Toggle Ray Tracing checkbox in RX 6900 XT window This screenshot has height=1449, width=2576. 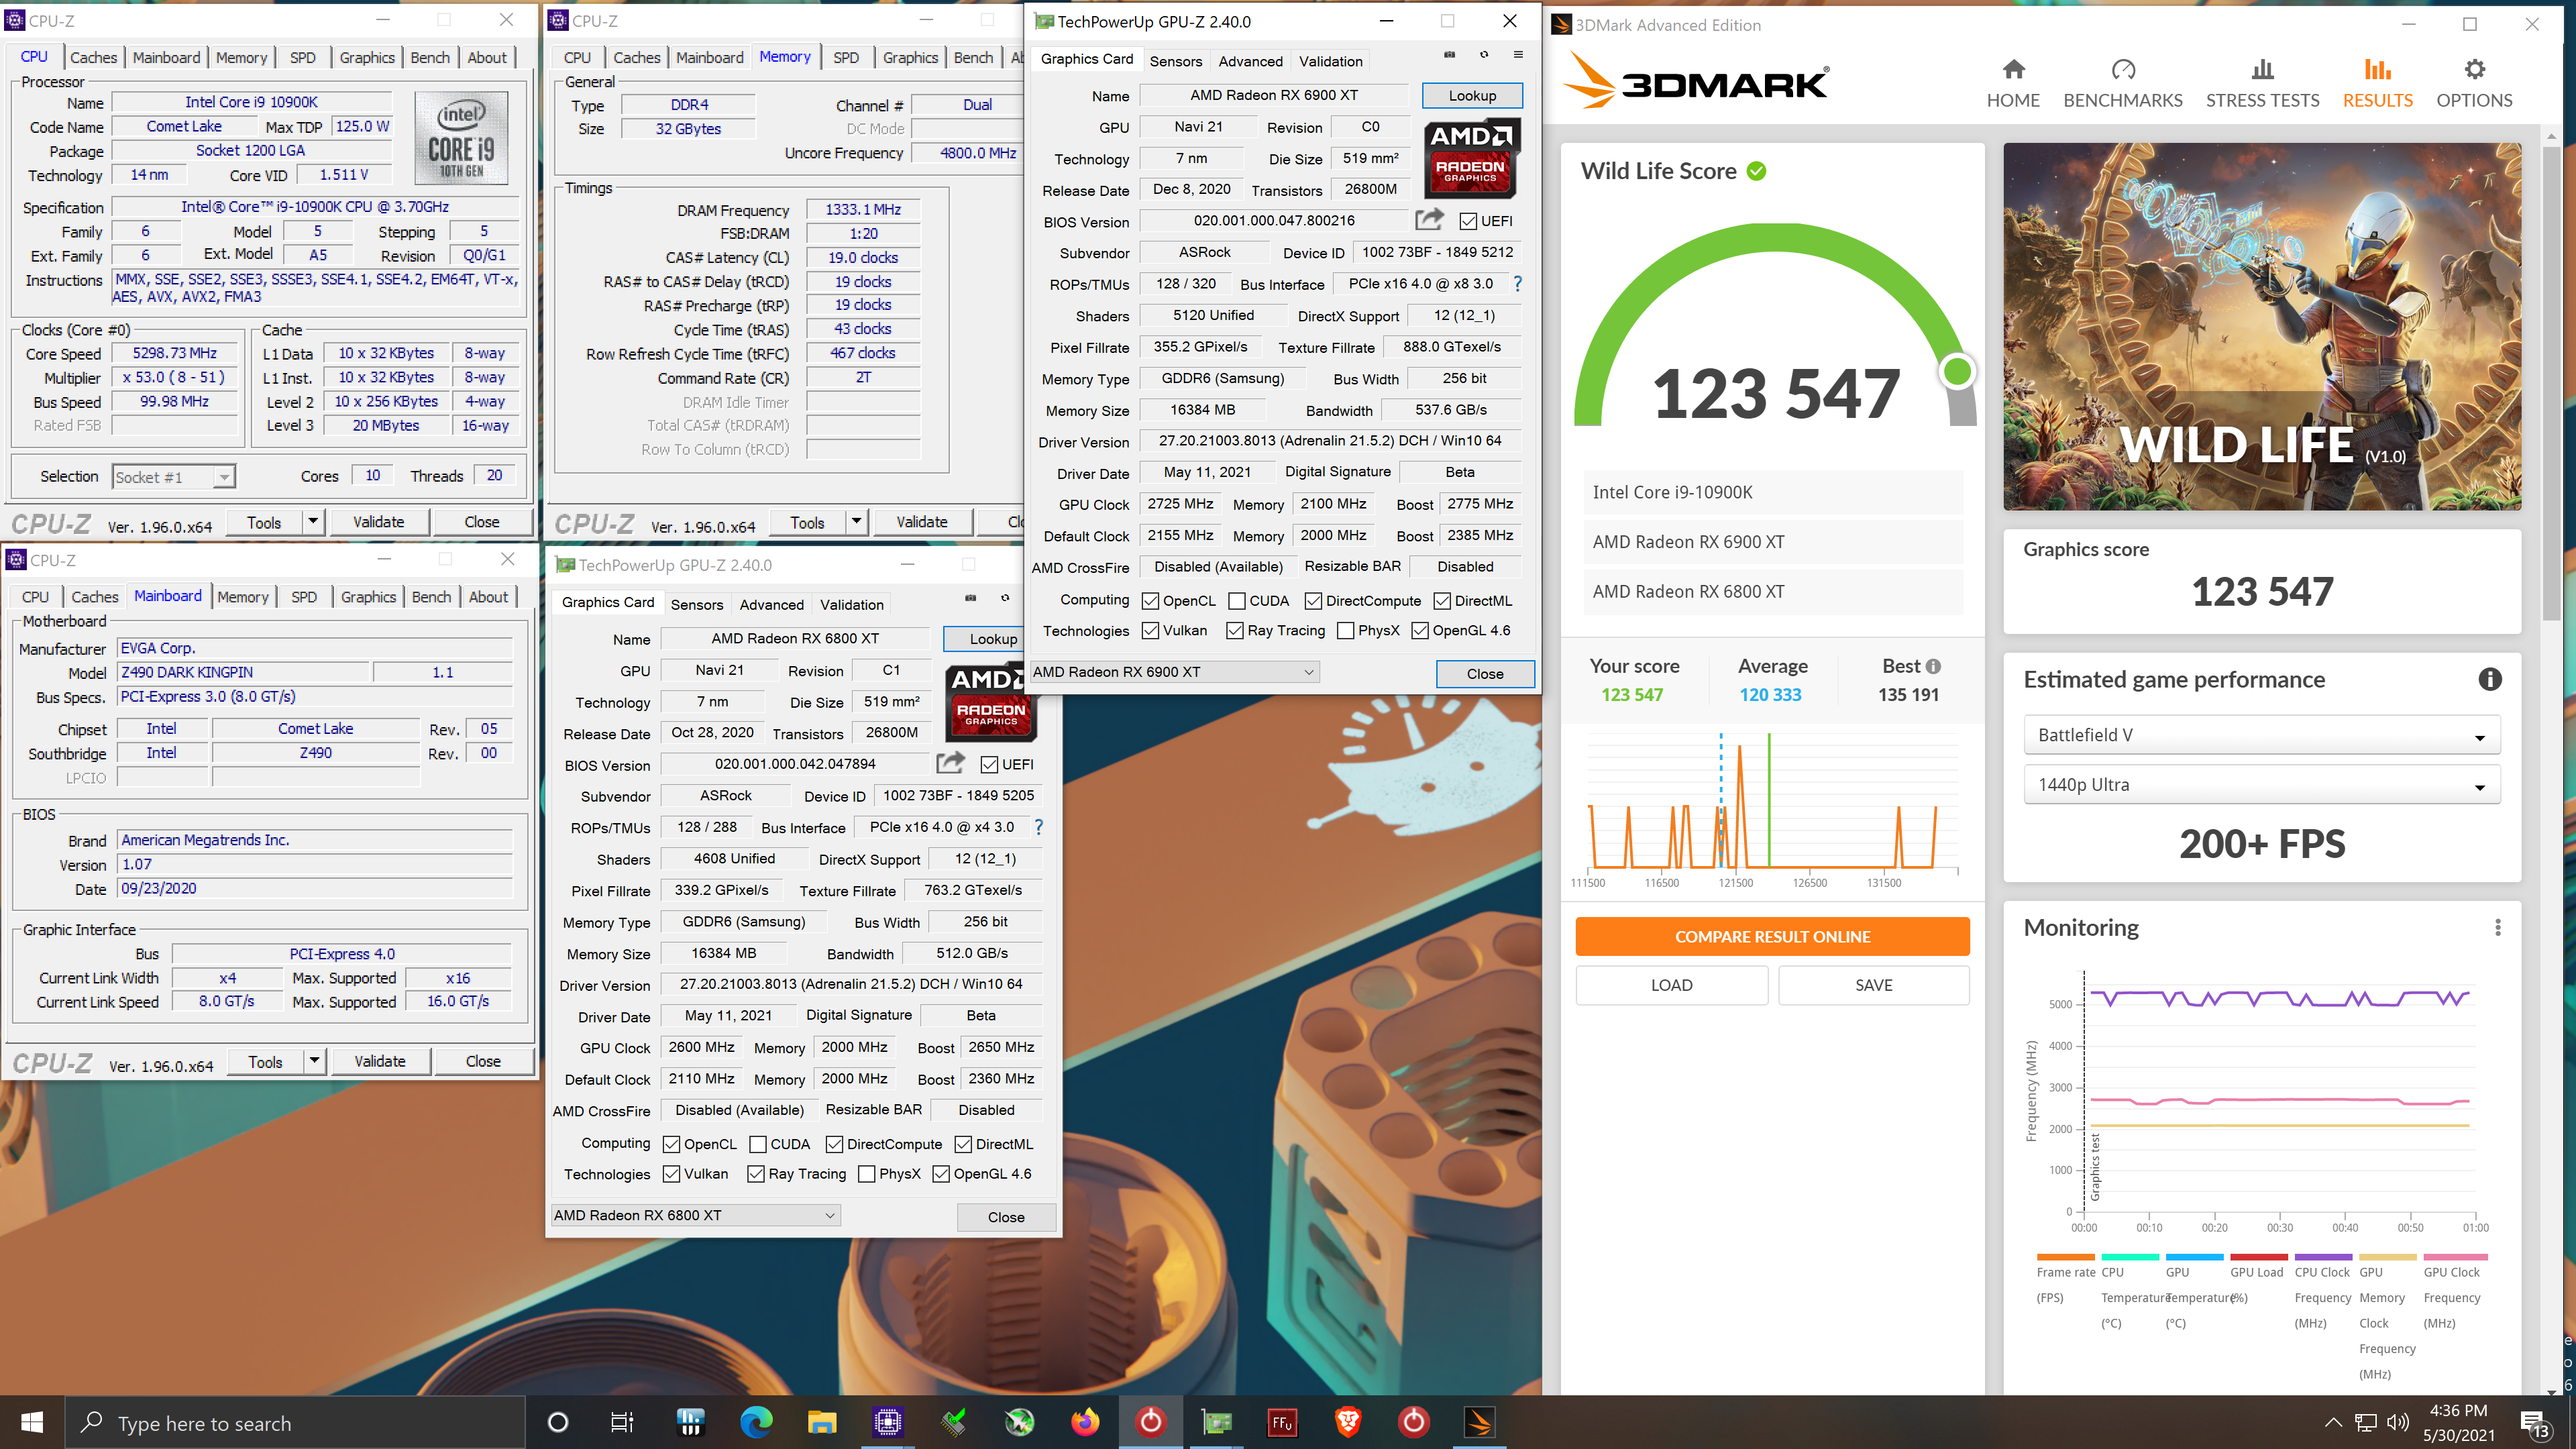click(x=1235, y=631)
